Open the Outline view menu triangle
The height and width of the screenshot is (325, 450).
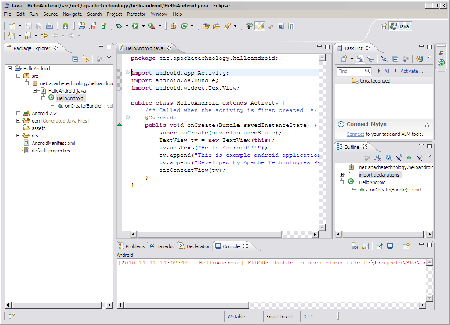tap(429, 156)
